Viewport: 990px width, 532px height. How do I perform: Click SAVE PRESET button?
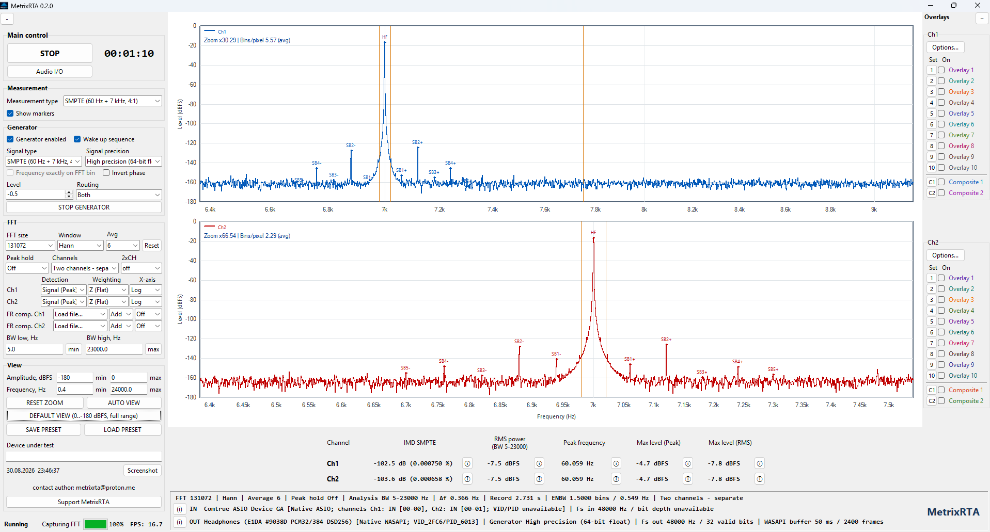[x=43, y=430]
